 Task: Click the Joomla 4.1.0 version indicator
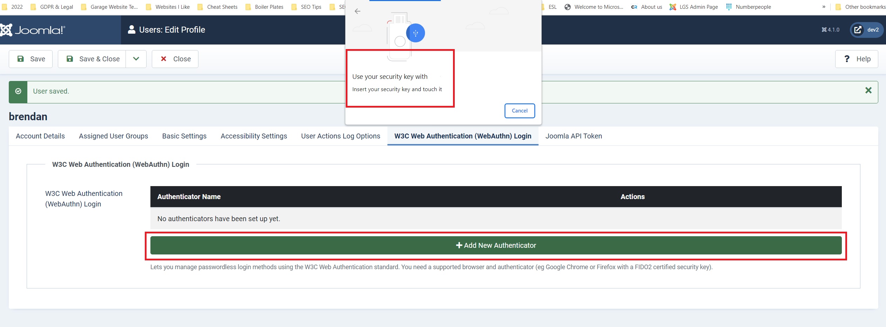pos(831,30)
